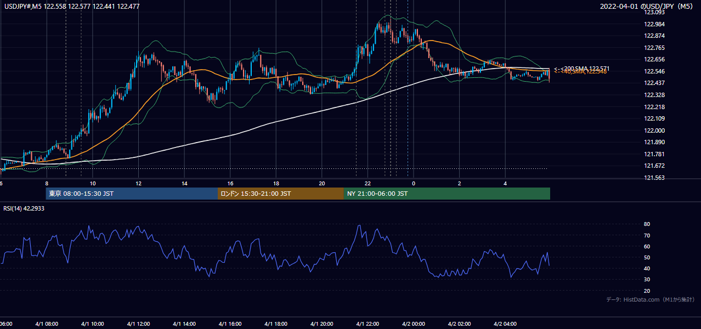Click the bottom time label 4/1 08:00
This screenshot has width=701, height=329.
point(46,324)
